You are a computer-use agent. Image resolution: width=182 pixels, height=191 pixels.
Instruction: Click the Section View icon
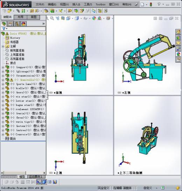point(63,19)
